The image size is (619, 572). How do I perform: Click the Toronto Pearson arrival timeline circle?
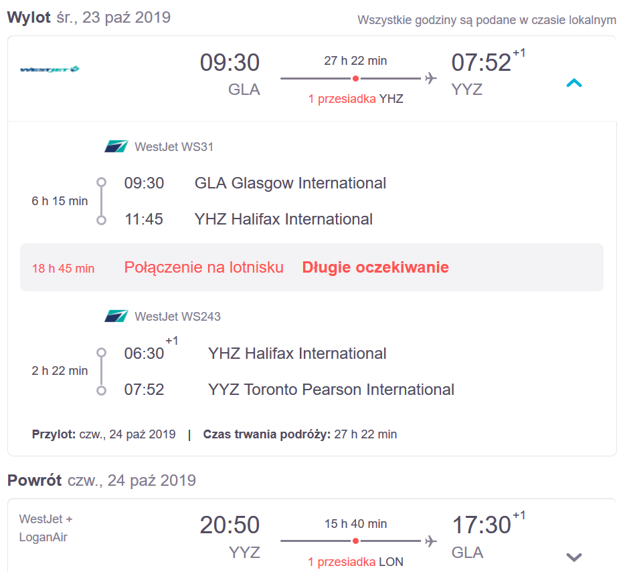point(102,390)
